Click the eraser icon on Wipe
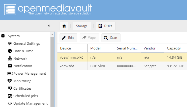Image resolution: width=187 pixels, height=107 pixels. click(84, 38)
